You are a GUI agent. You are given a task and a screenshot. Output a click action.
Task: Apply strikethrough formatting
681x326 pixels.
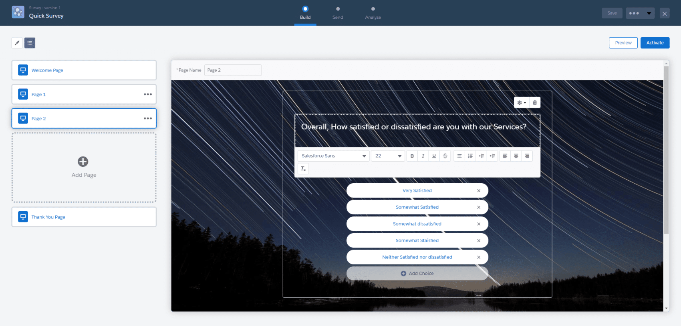pos(445,156)
